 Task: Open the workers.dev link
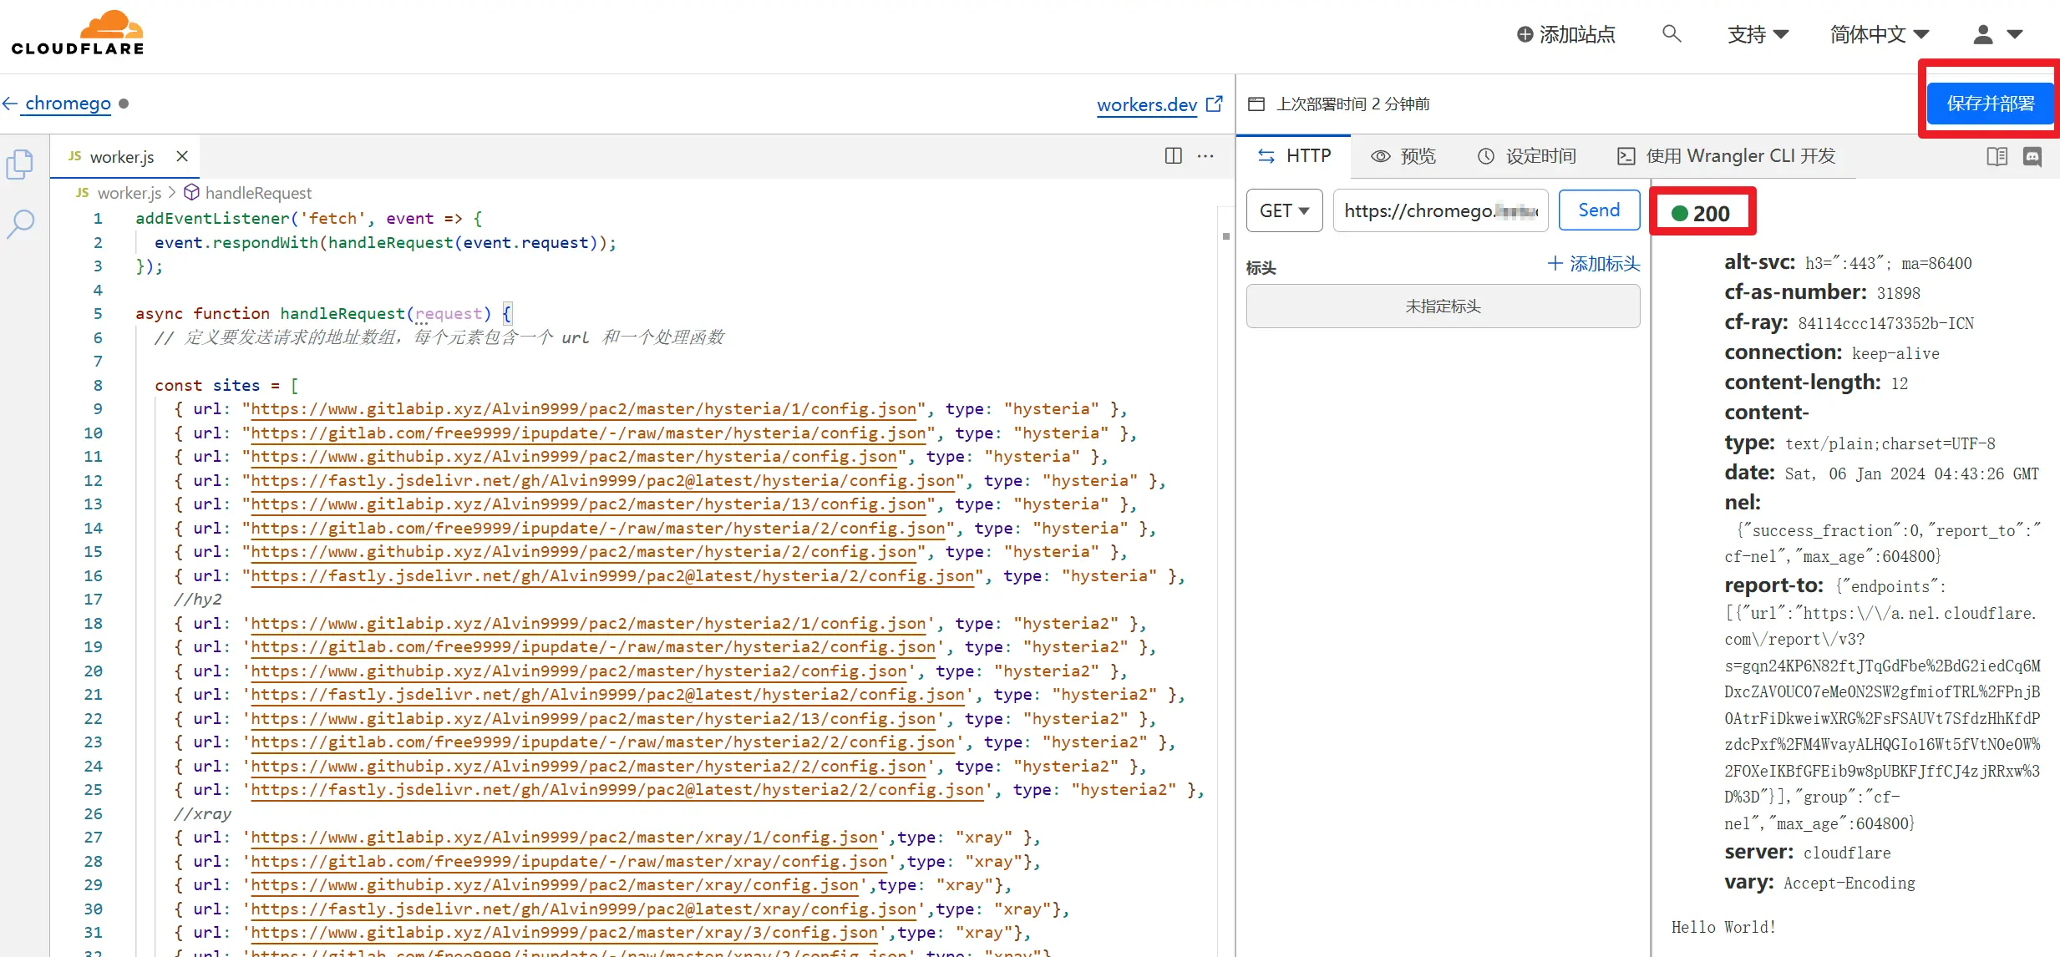tap(1147, 104)
